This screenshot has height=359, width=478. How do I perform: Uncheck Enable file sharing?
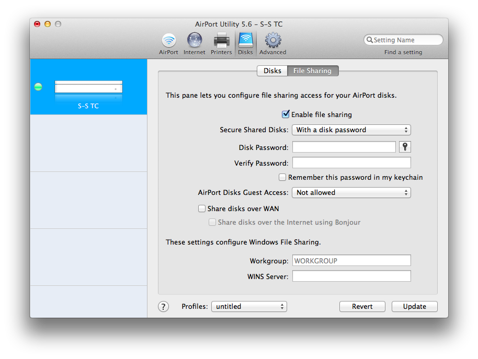pos(286,114)
